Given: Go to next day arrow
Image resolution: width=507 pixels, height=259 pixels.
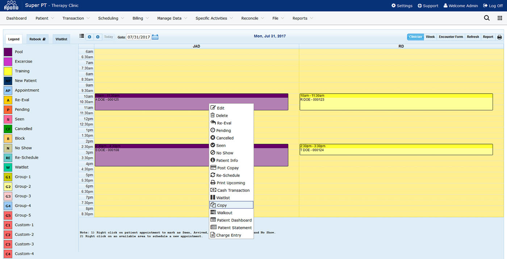Looking at the screenshot, I should coord(98,37).
